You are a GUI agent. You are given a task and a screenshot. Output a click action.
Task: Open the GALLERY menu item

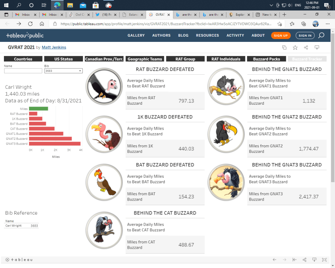click(136, 35)
